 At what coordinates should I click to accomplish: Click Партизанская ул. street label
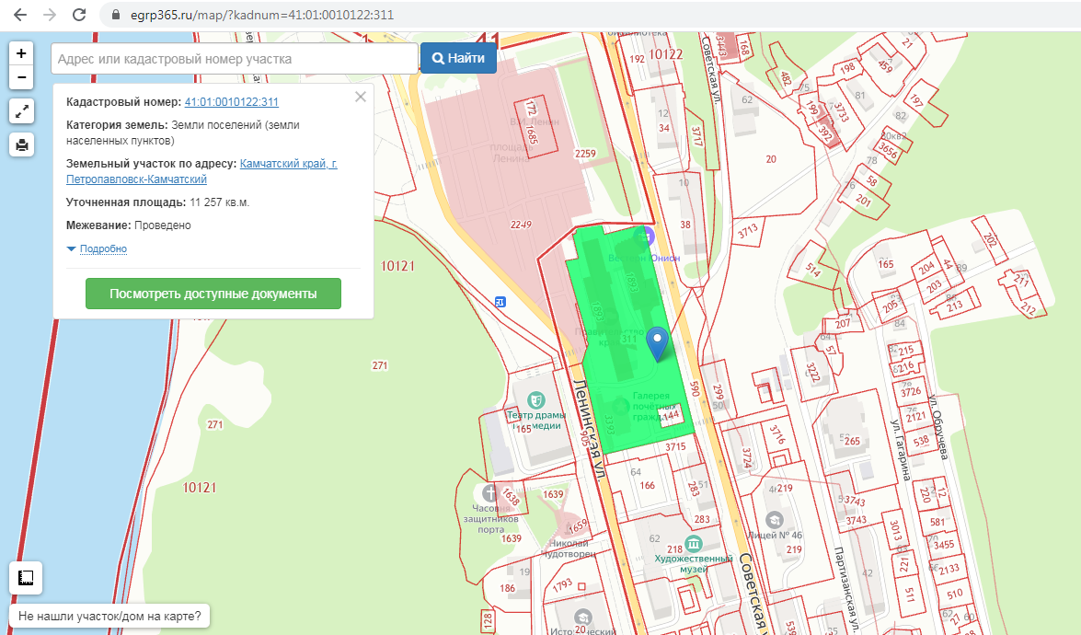(845, 590)
